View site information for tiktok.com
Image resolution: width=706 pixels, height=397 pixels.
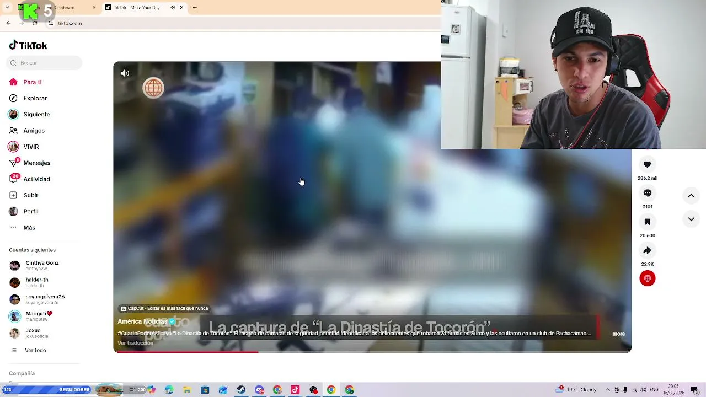[x=51, y=23]
